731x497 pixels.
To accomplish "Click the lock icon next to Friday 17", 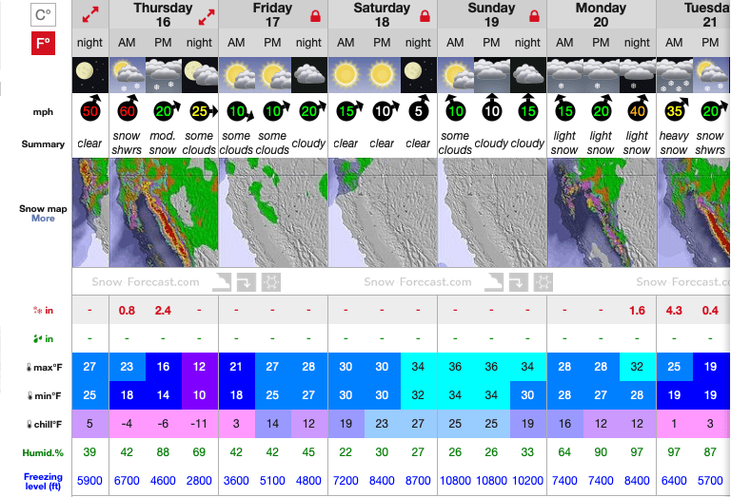I will [316, 16].
